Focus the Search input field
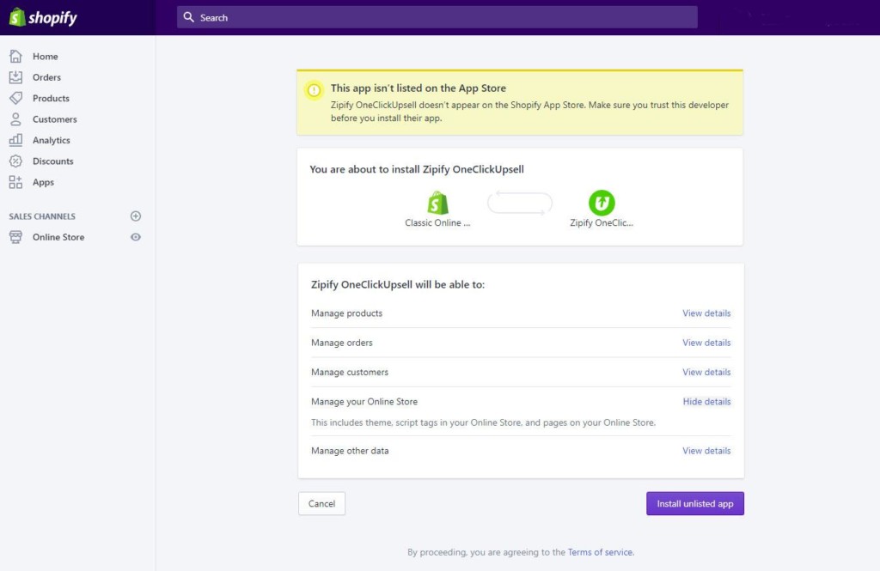The image size is (880, 571). coord(437,17)
